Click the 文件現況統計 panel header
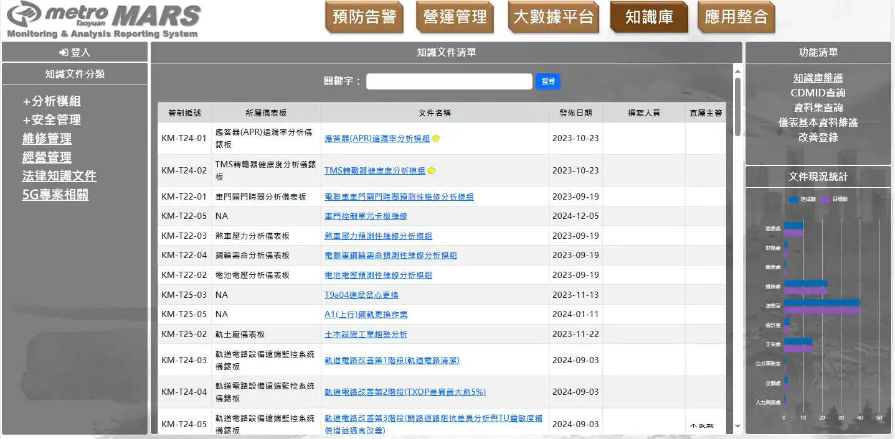The image size is (895, 439). 818,177
